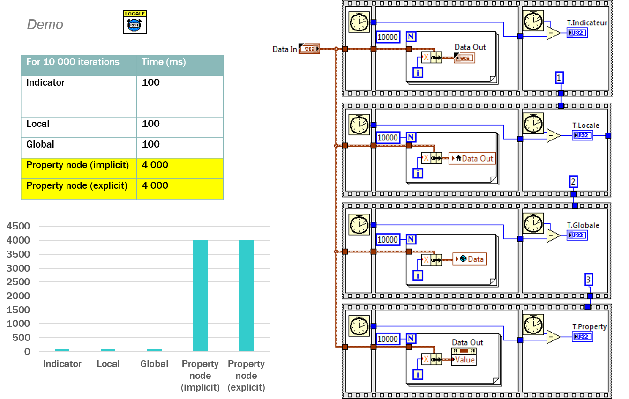Select the subtract node feeding T.Locale
This screenshot has height=399, width=629.
(x=554, y=136)
